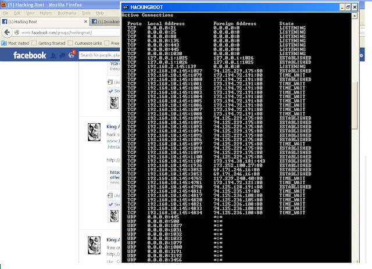The width and height of the screenshot is (372, 269).
Task: Click Getting Started bookmark
Action: [x=49, y=43]
